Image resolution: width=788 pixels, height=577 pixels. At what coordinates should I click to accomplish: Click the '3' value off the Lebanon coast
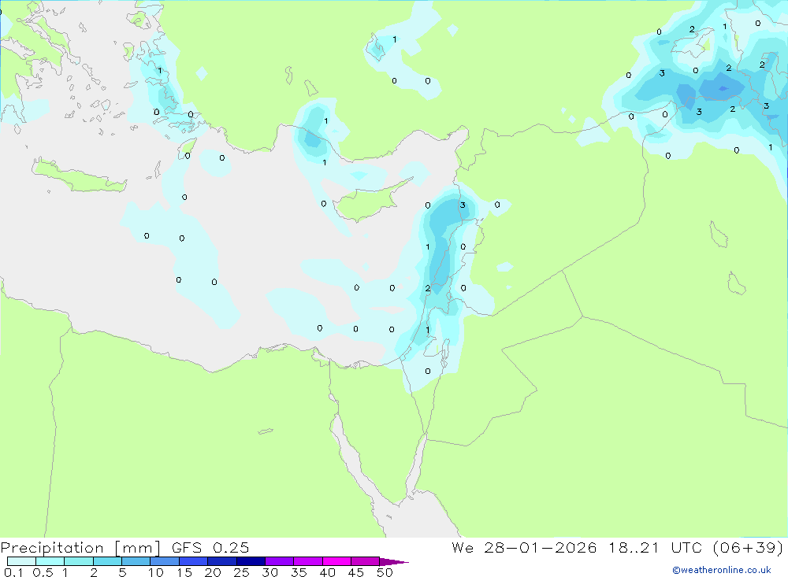pos(463,205)
